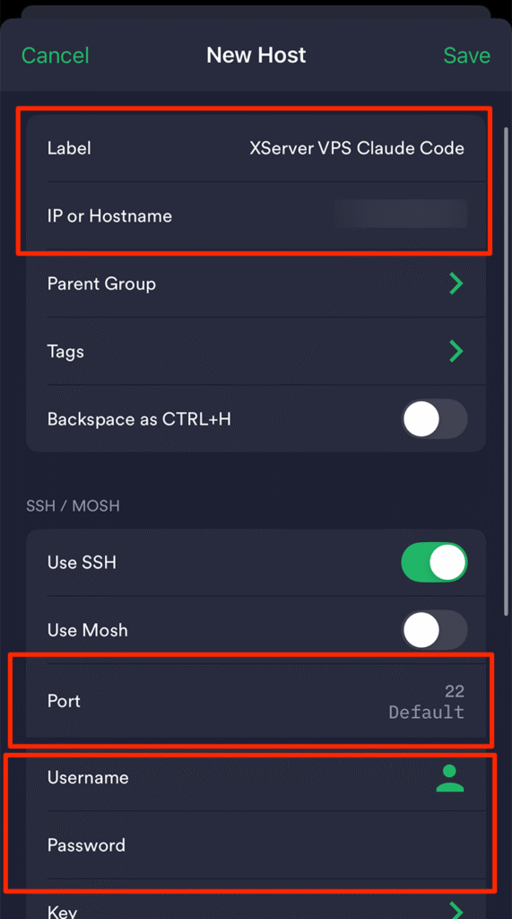The height and width of the screenshot is (919, 512).
Task: Open the Parent Group row
Action: tap(256, 284)
